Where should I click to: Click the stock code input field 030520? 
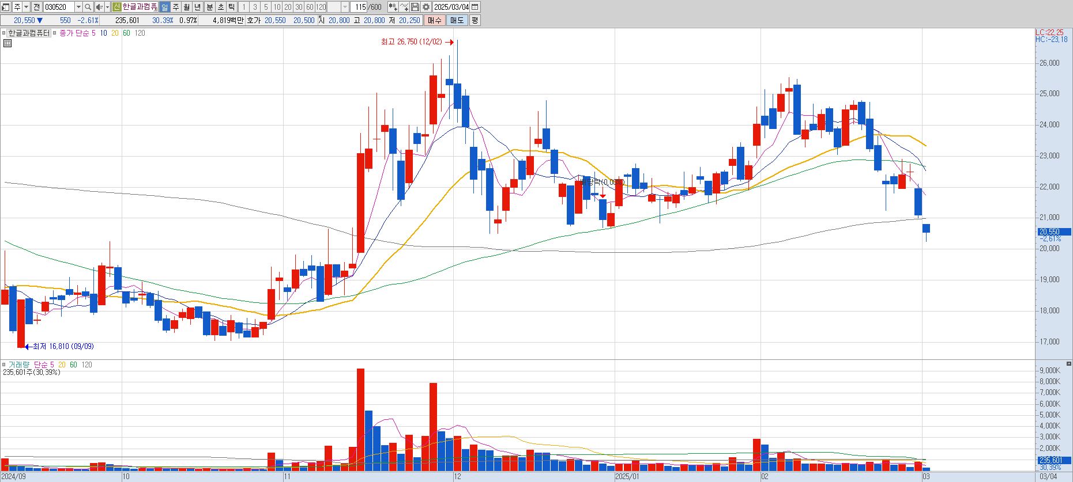59,7
